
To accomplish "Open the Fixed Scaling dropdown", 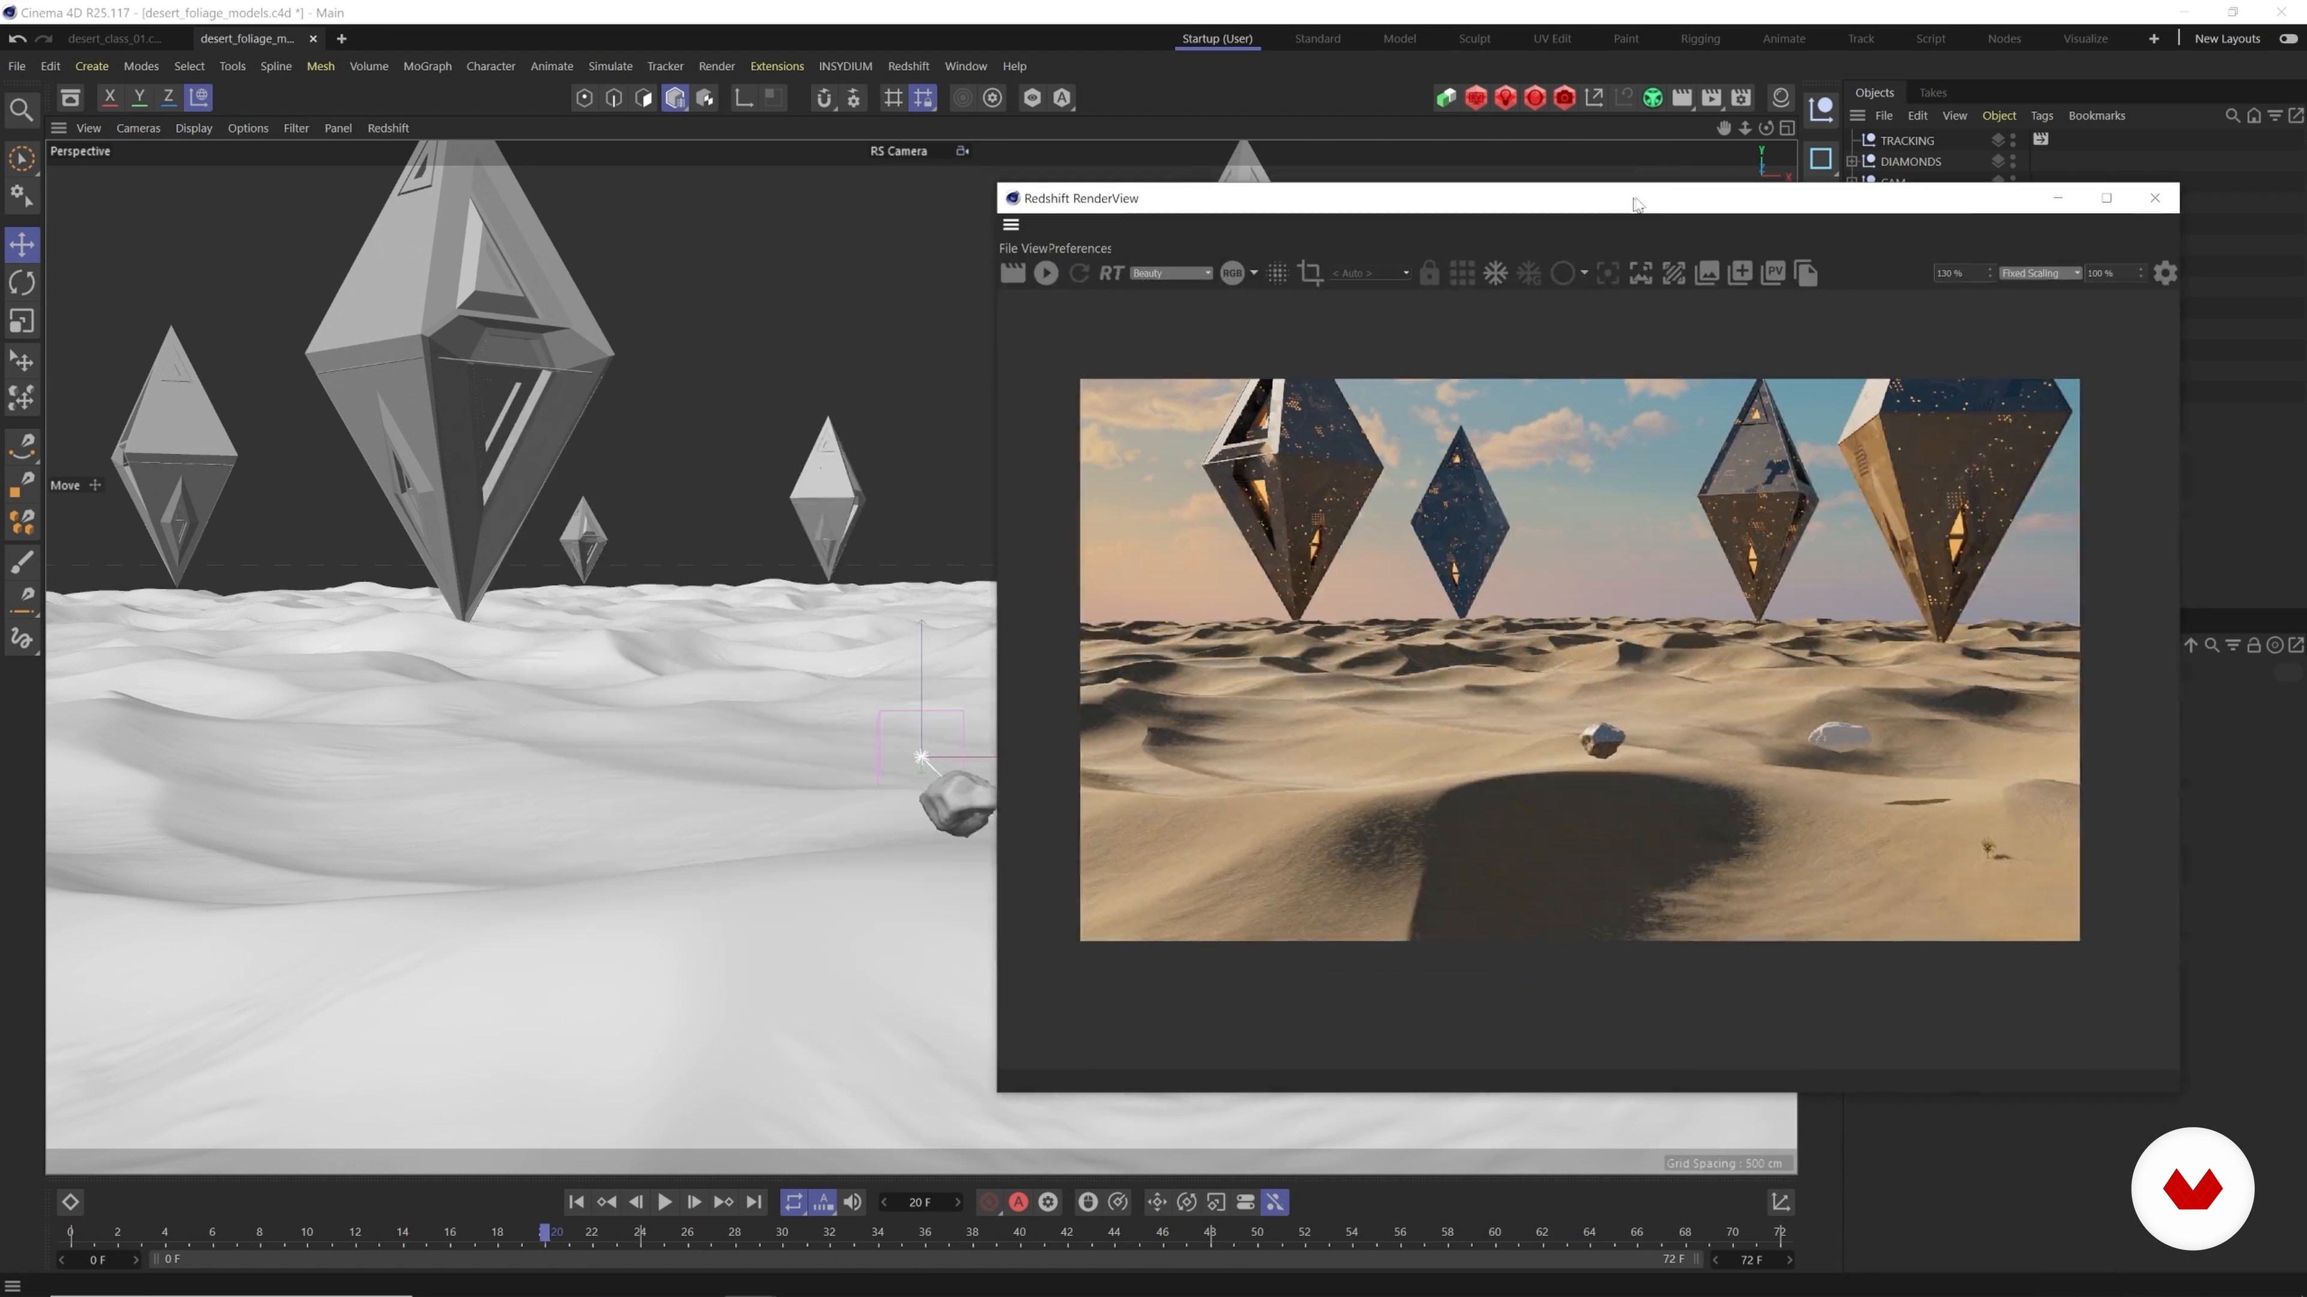I will pos(2040,273).
